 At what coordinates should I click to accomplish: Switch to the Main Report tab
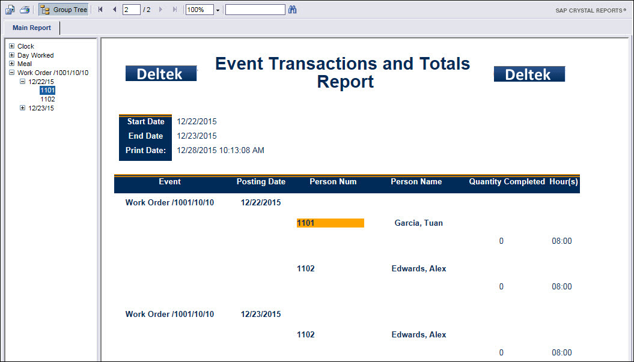click(32, 28)
